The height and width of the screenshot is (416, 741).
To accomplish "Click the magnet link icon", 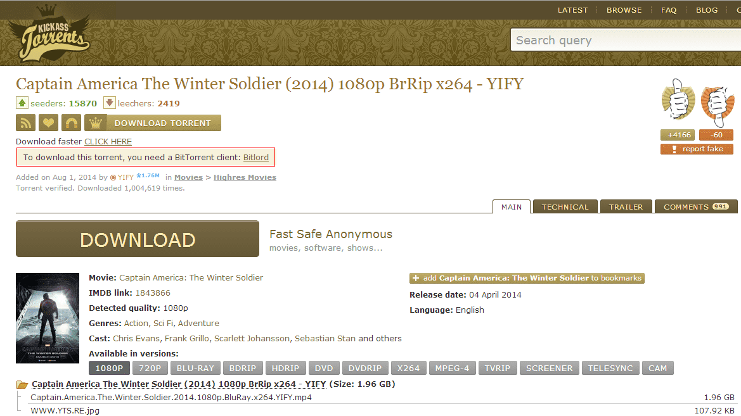I will [71, 123].
